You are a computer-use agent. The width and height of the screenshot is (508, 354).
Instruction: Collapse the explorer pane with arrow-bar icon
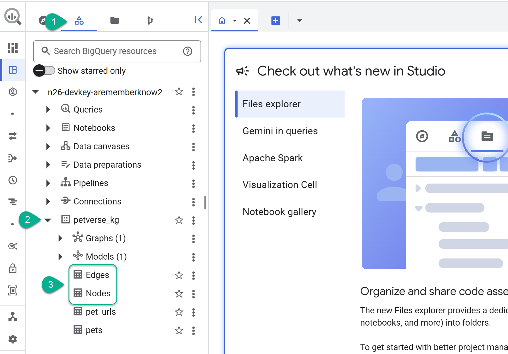[198, 20]
